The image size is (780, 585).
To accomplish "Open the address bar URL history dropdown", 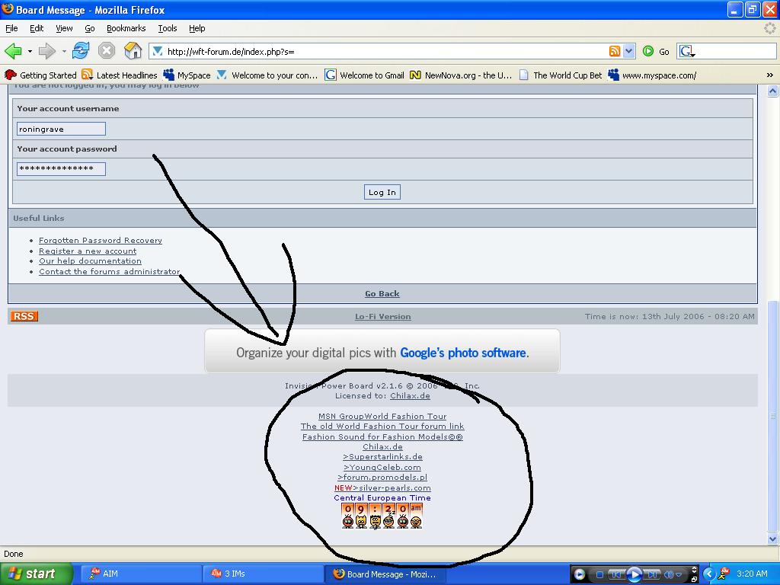I will pyautogui.click(x=629, y=51).
